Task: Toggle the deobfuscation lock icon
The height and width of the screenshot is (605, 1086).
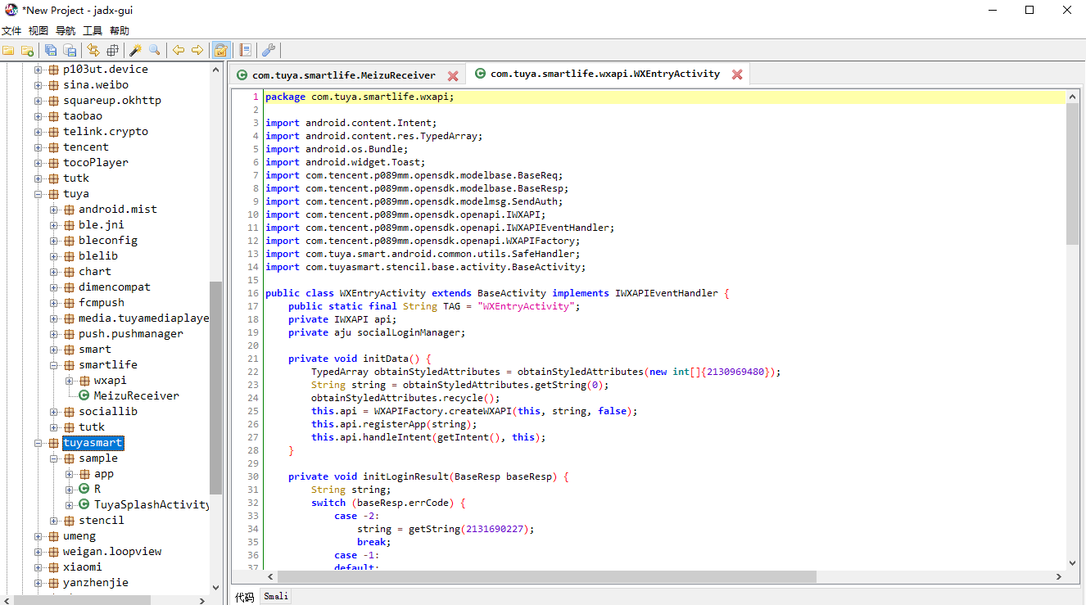Action: click(221, 50)
